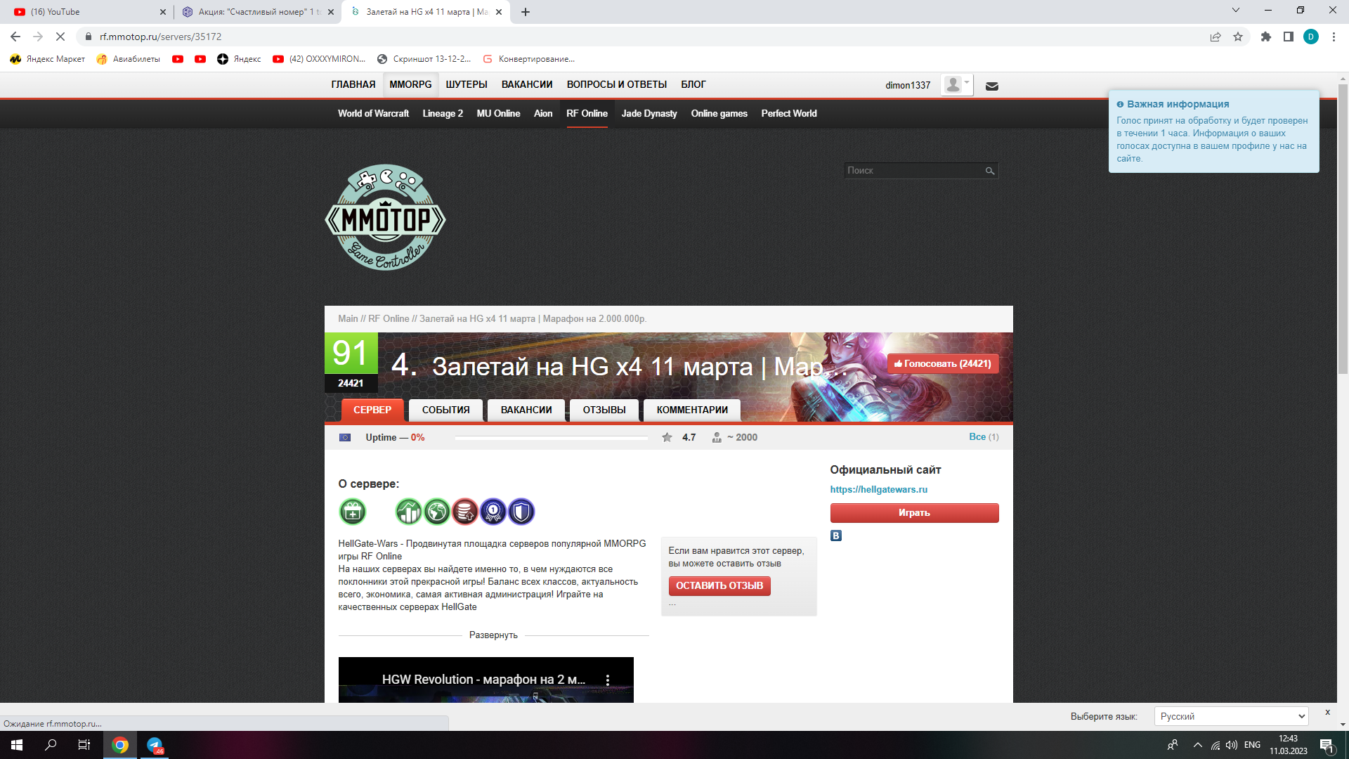Open YouTube video options menu
1349x759 pixels.
pyautogui.click(x=608, y=680)
